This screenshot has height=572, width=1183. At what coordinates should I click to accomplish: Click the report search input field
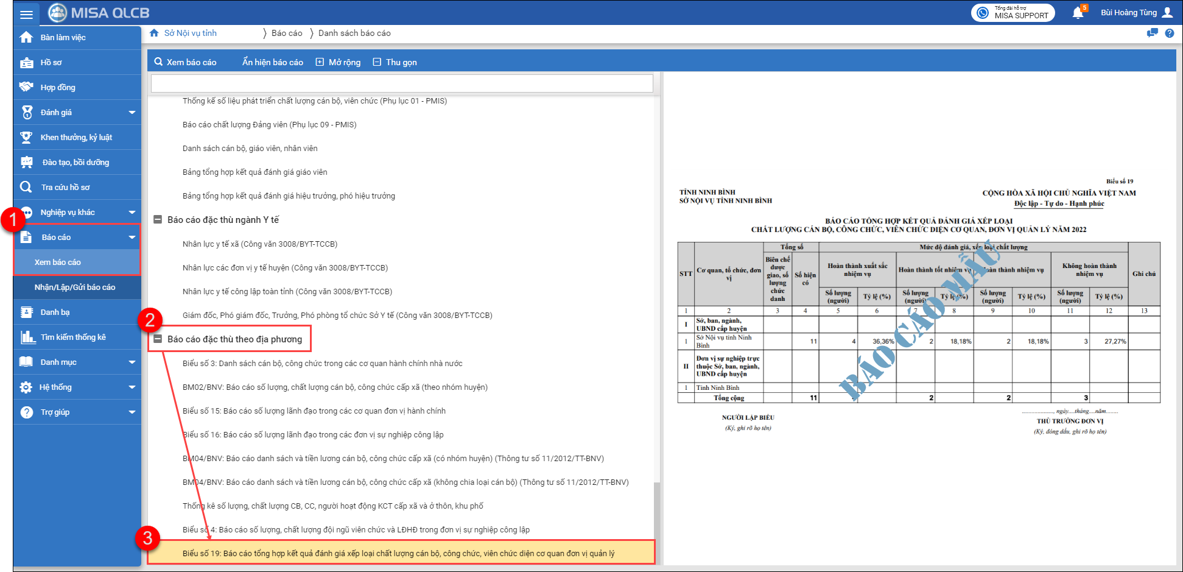point(402,83)
